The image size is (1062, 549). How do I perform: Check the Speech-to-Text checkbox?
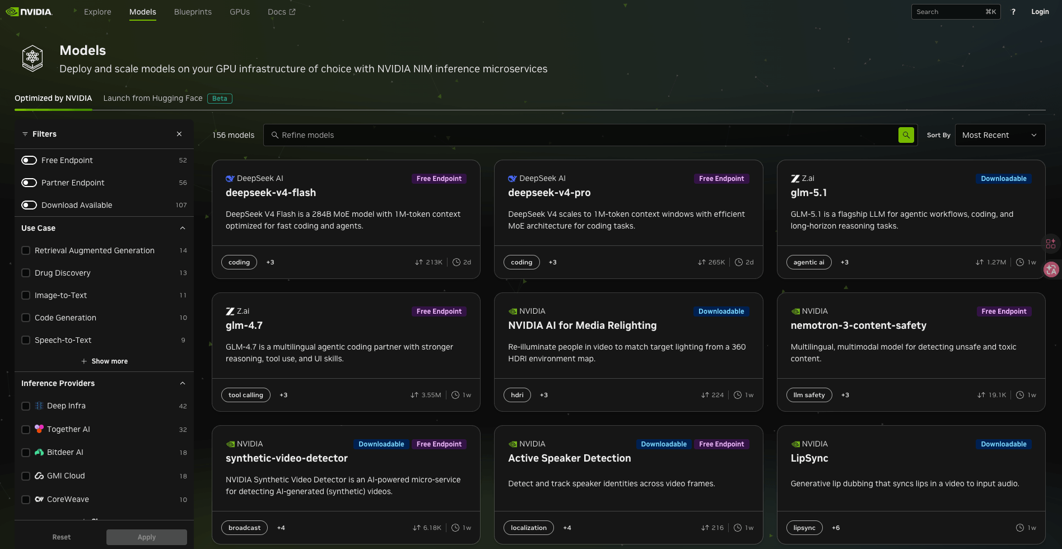coord(26,340)
